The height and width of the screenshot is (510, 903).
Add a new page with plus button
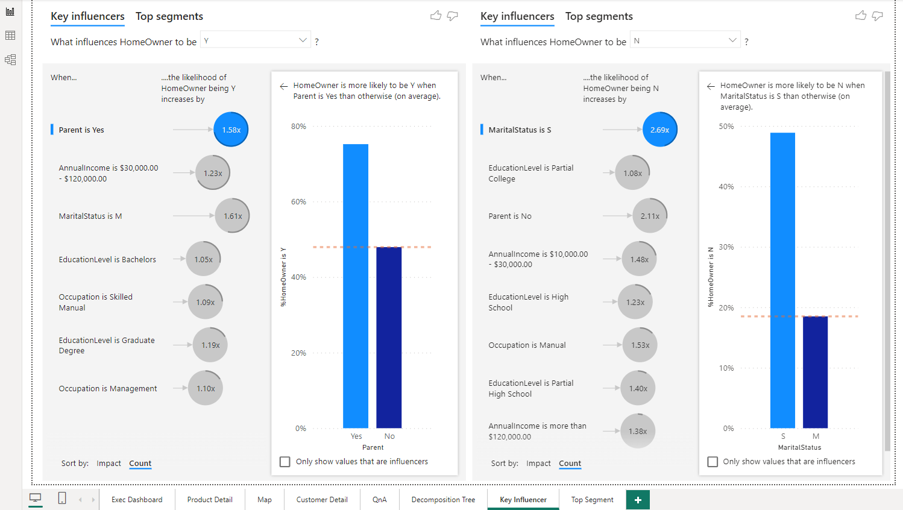click(638, 500)
